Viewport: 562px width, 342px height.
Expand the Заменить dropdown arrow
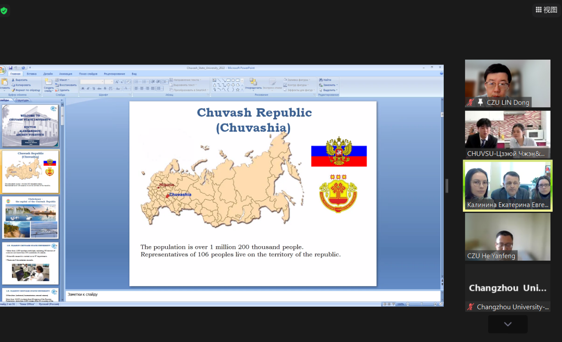337,85
